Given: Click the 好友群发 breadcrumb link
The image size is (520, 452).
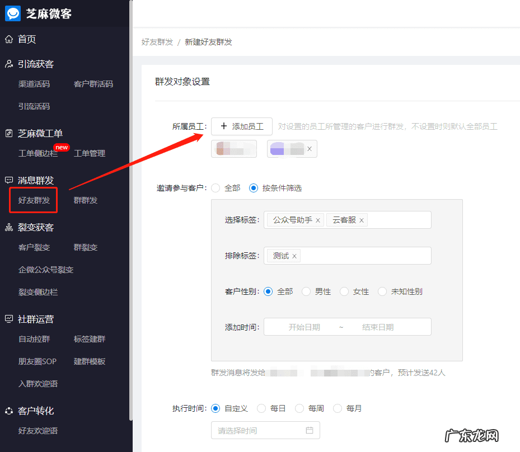Looking at the screenshot, I should 157,41.
